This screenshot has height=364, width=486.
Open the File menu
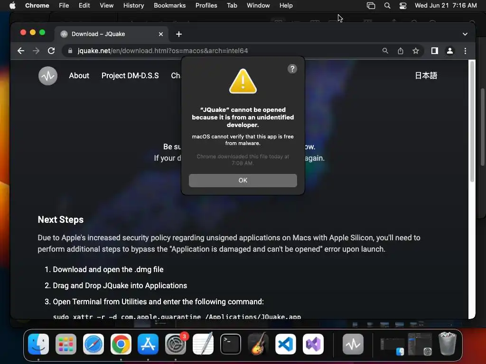click(64, 6)
